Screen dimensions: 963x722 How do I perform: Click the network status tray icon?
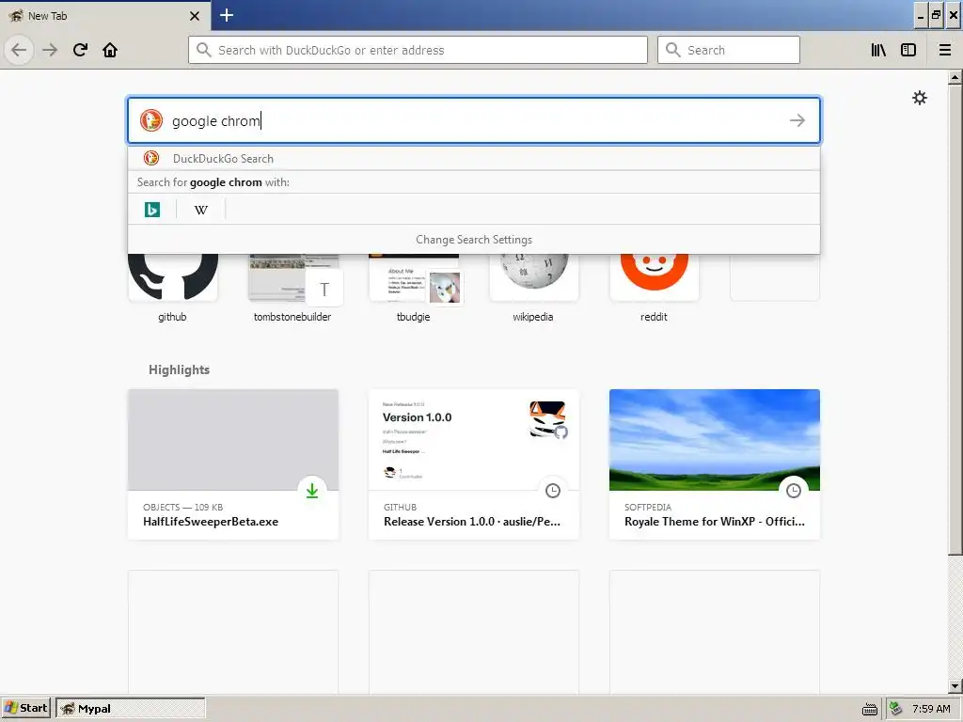click(896, 709)
